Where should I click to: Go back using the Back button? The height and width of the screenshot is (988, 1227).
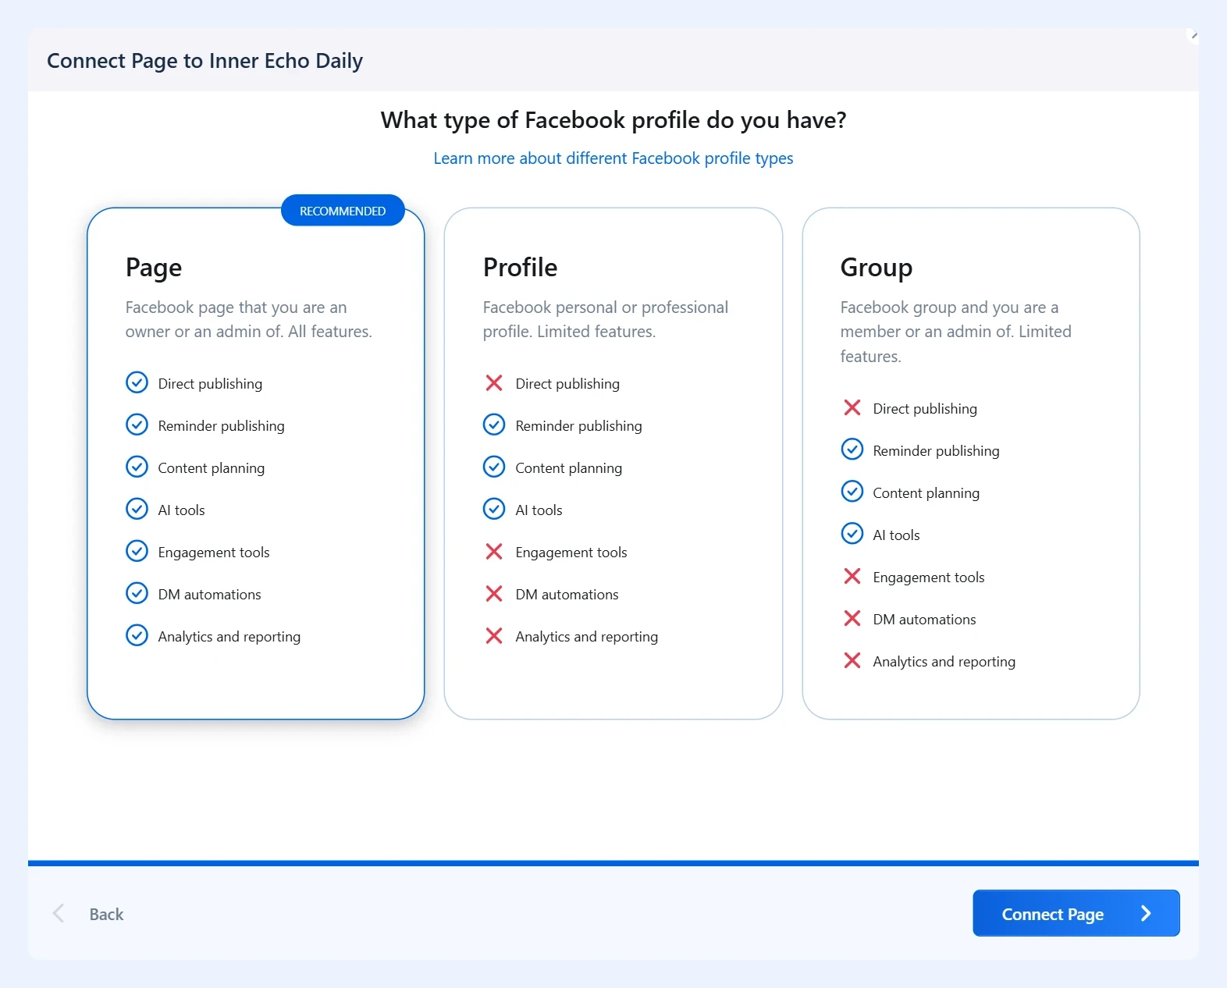(x=88, y=914)
